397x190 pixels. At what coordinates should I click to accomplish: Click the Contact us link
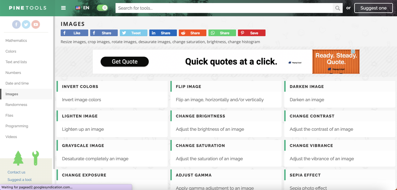point(16,172)
